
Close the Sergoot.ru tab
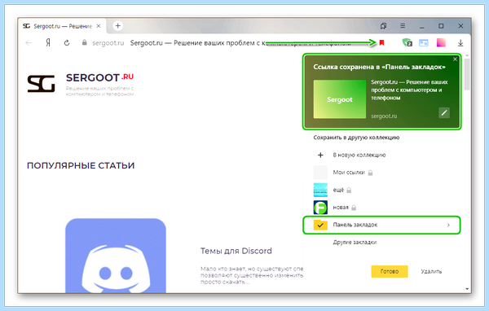pos(99,26)
